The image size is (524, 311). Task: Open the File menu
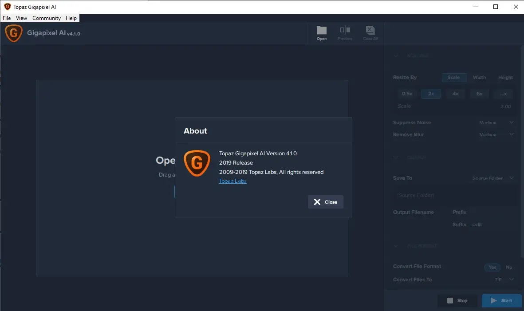(7, 18)
